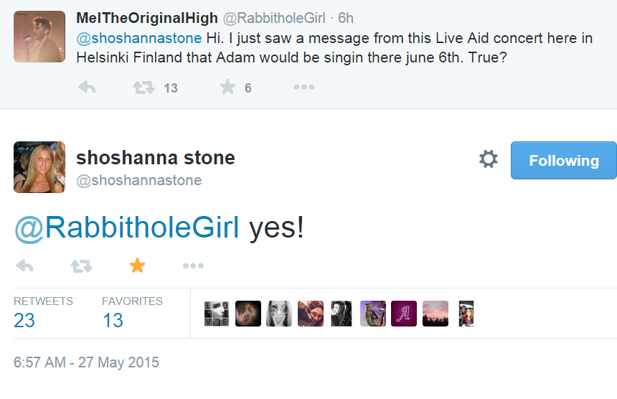Favorite the tweet from RabbitholeGirl
617x399 pixels.
coord(227,88)
